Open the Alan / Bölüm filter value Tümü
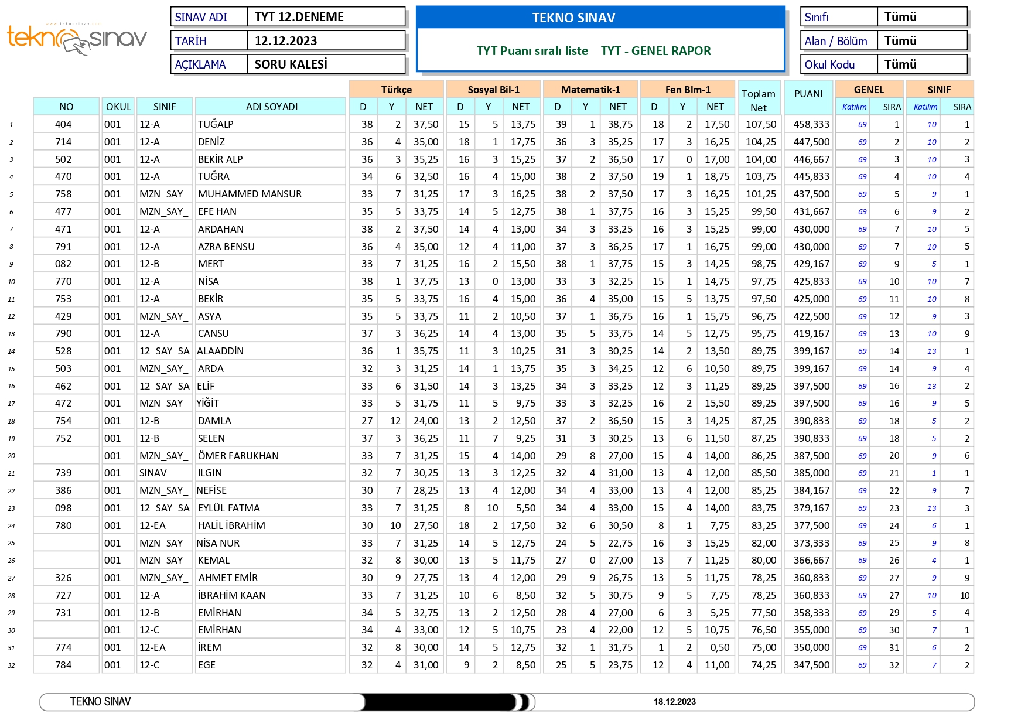Image resolution: width=1028 pixels, height=727 pixels. pyautogui.click(x=922, y=41)
